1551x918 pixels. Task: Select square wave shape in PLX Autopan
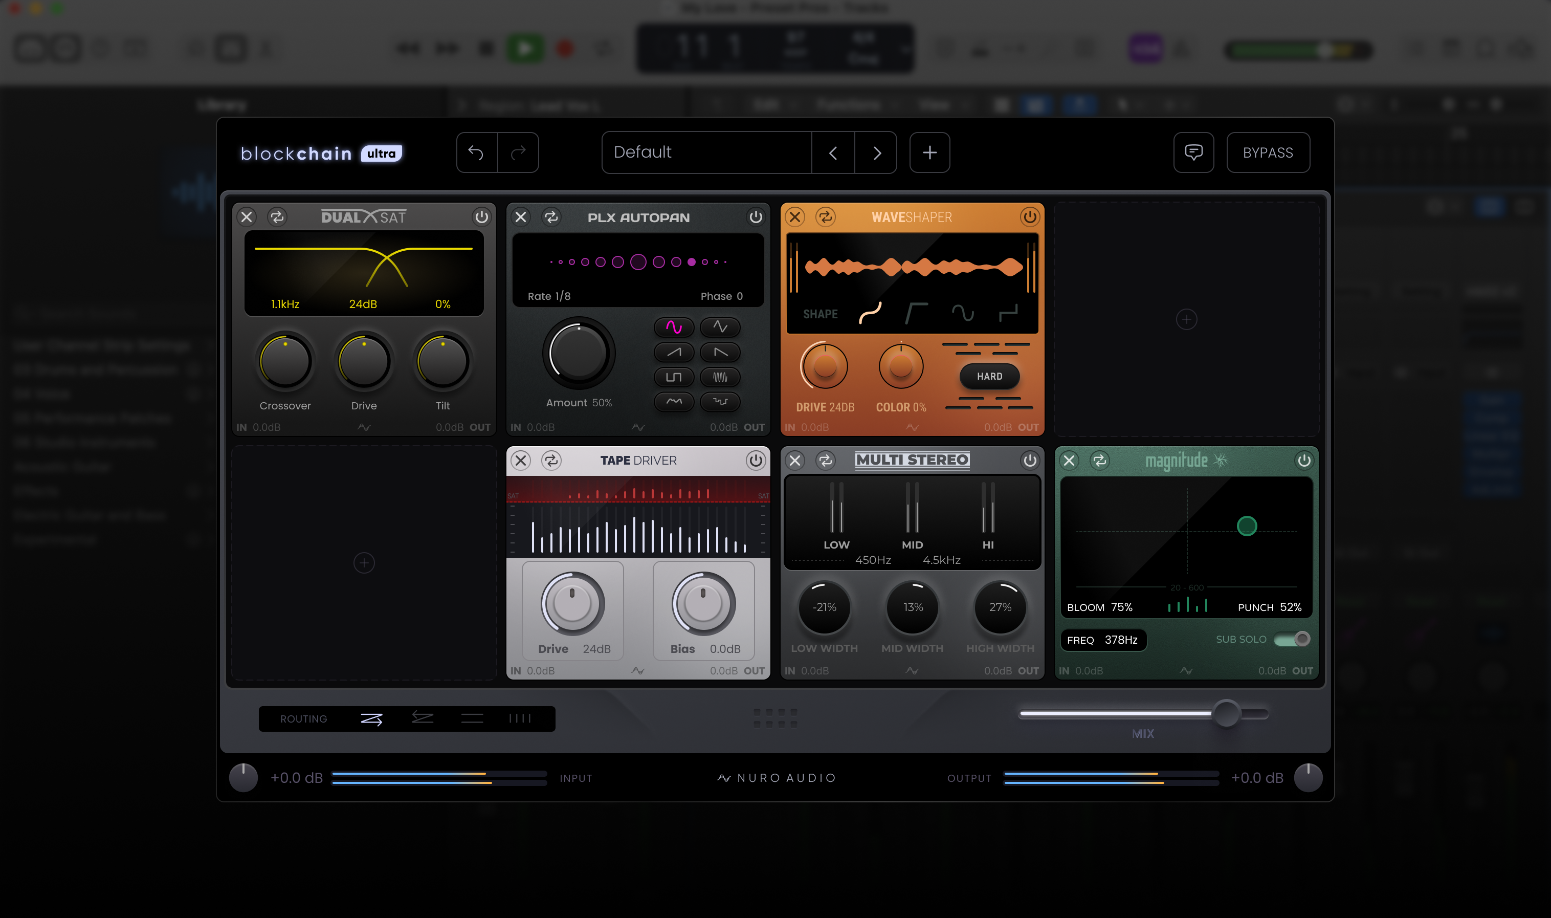[x=674, y=377]
